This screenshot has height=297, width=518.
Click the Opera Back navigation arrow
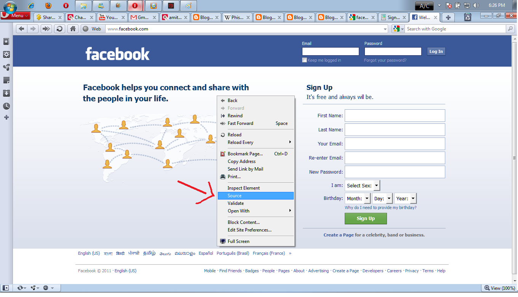pyautogui.click(x=21, y=29)
